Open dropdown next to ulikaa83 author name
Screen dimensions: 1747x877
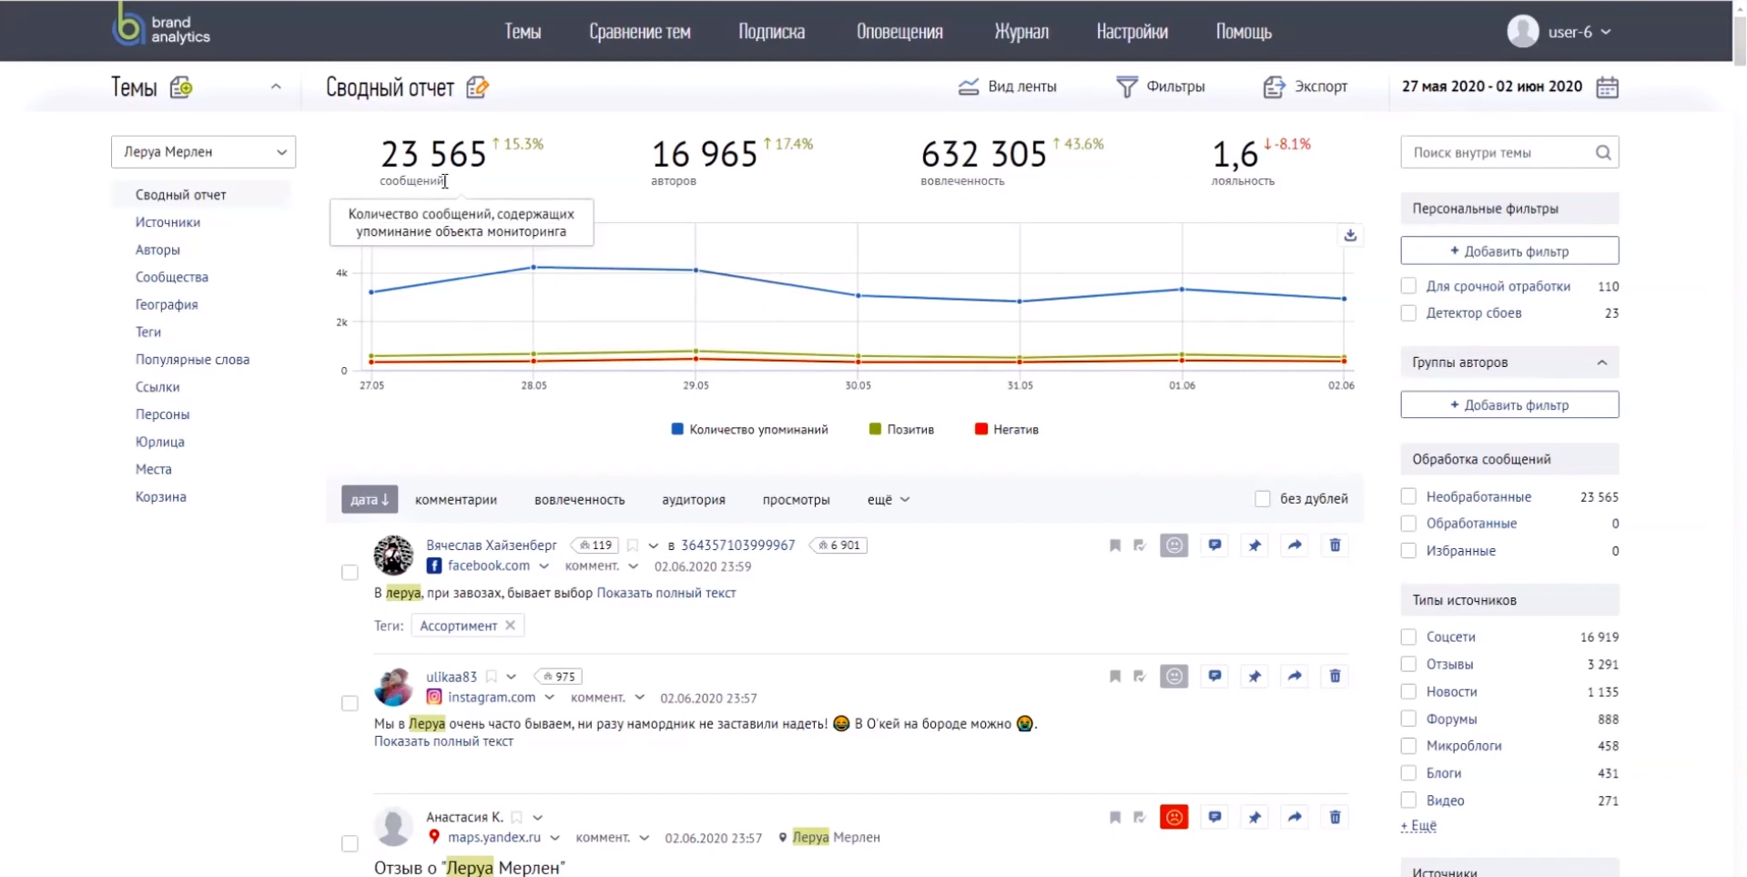click(512, 677)
